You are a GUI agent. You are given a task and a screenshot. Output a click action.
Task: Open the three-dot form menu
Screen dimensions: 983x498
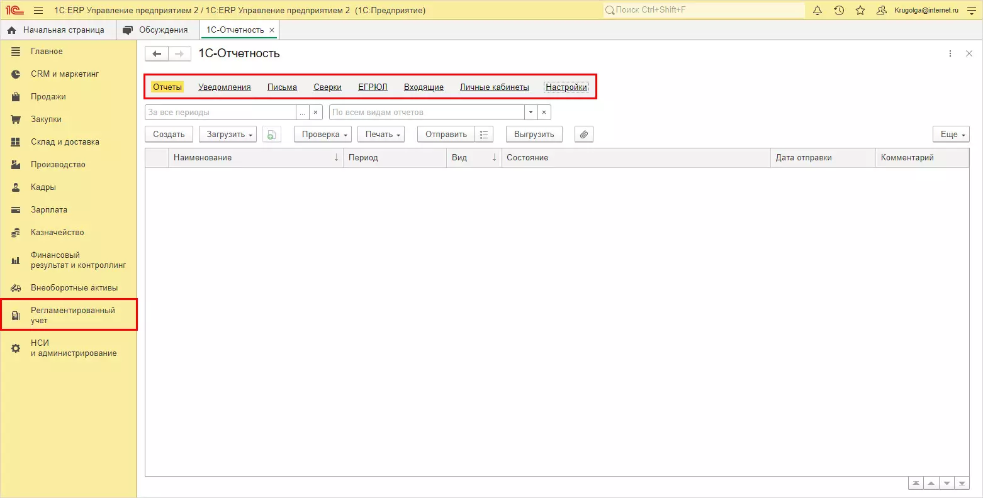pyautogui.click(x=950, y=54)
